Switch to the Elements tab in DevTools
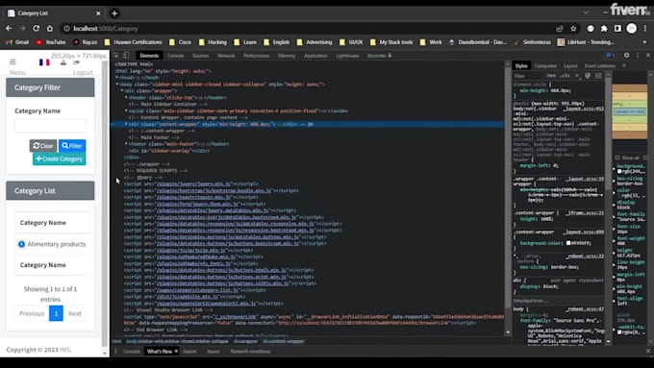The height and width of the screenshot is (368, 654). (149, 56)
